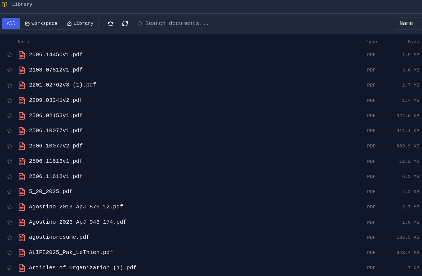The image size is (422, 276).
Task: Click the 324.6 KB size value
Action: 408,116
